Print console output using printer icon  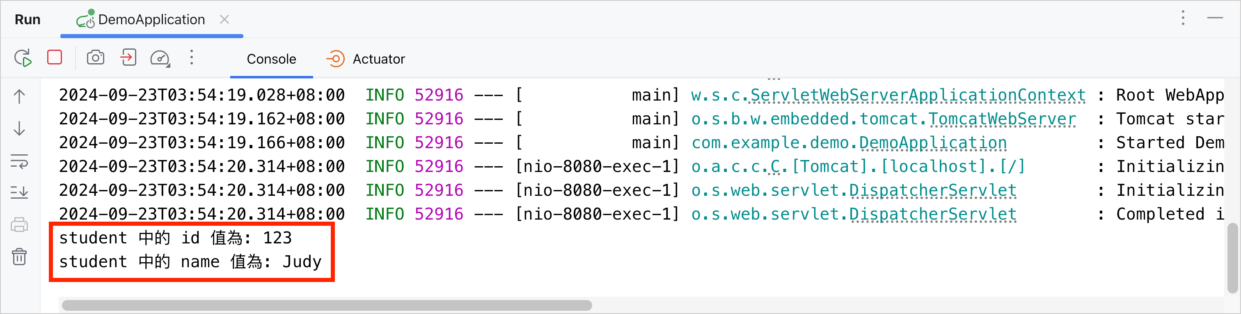pos(19,225)
